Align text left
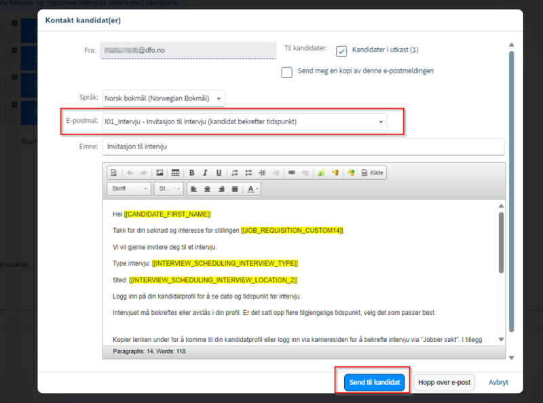Screen dimensions: 543x403 (x=194, y=189)
